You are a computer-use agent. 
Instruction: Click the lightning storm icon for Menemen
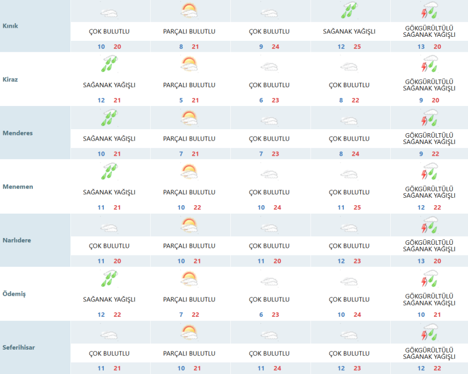point(429,172)
